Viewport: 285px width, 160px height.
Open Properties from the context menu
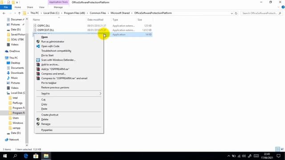(x=47, y=130)
